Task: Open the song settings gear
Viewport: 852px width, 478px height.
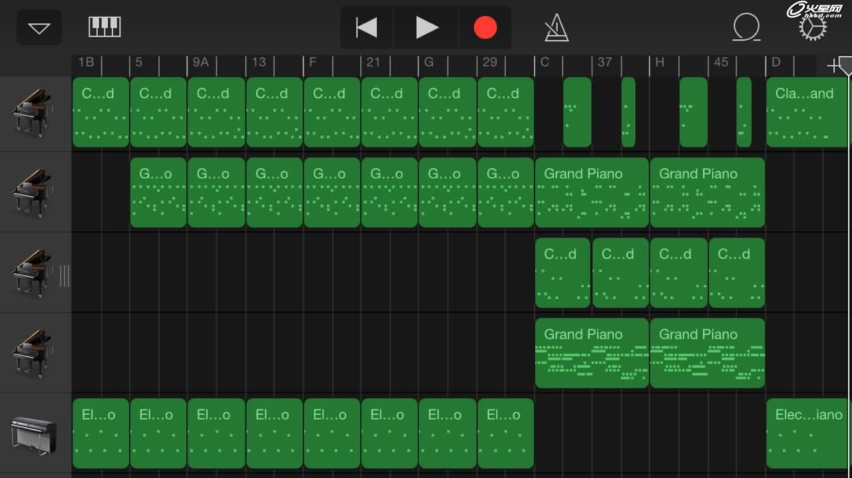Action: pos(812,28)
